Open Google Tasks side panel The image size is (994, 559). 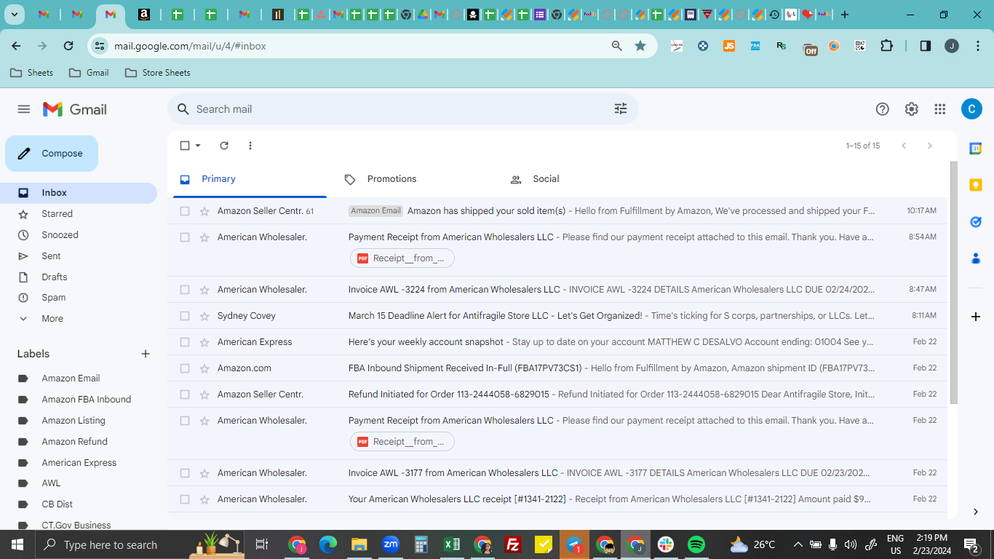976,221
